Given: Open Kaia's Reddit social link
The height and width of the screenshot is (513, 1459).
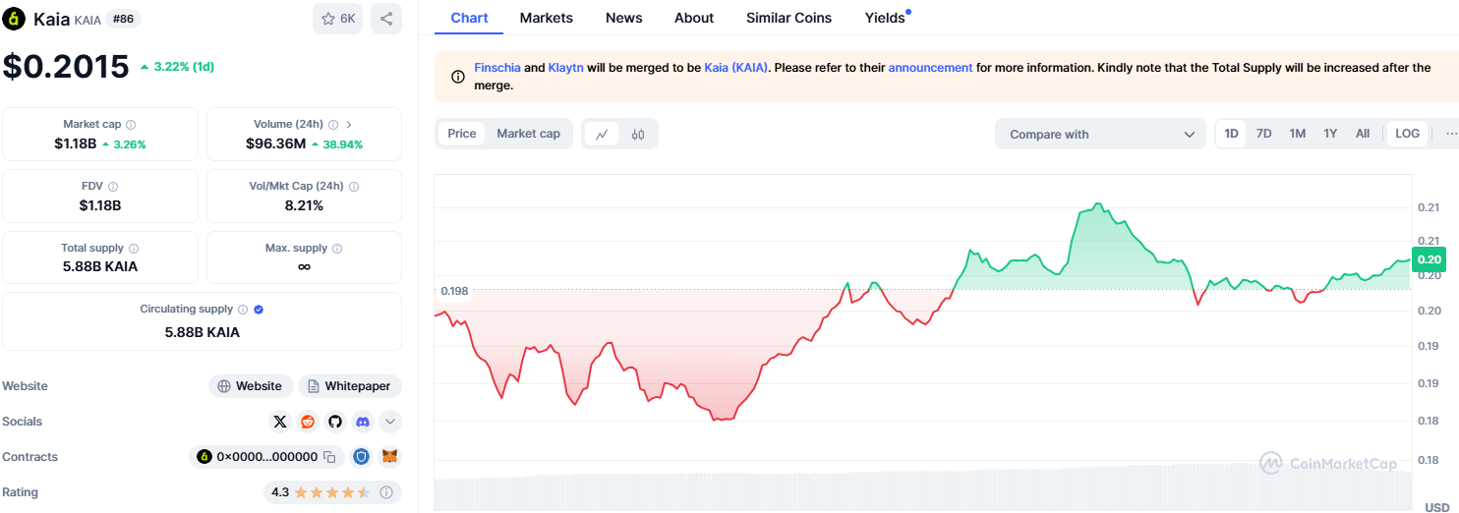Looking at the screenshot, I should 308,422.
